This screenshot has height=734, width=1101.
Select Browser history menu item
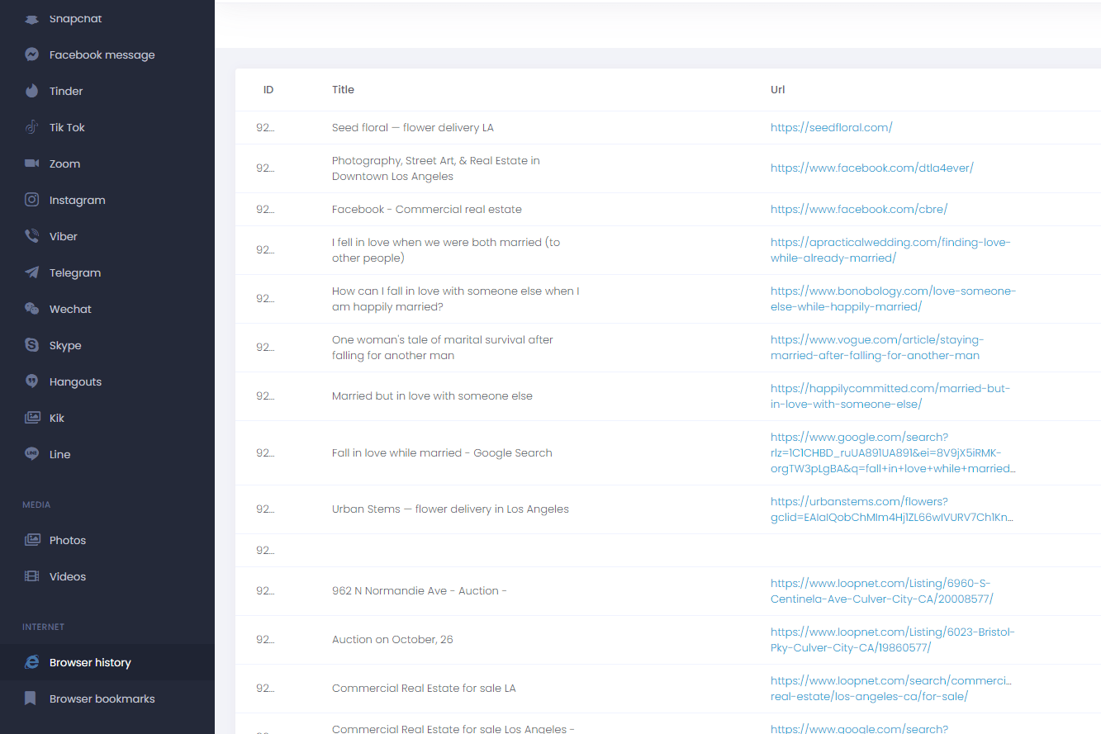(90, 662)
